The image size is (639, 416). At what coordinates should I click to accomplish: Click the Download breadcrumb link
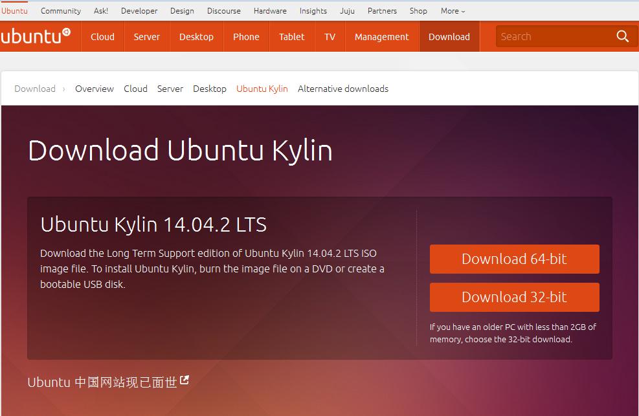pyautogui.click(x=35, y=89)
